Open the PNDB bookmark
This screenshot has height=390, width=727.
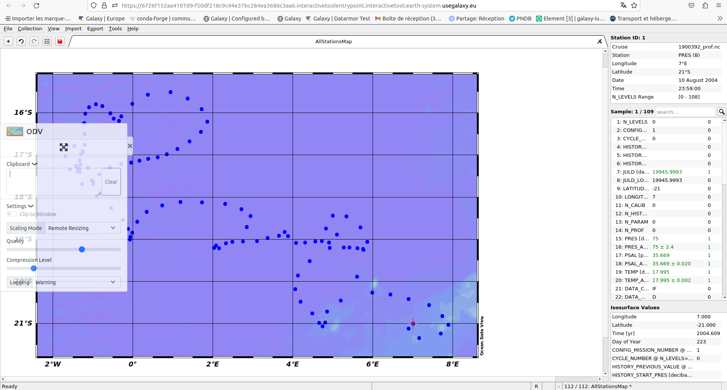[520, 19]
